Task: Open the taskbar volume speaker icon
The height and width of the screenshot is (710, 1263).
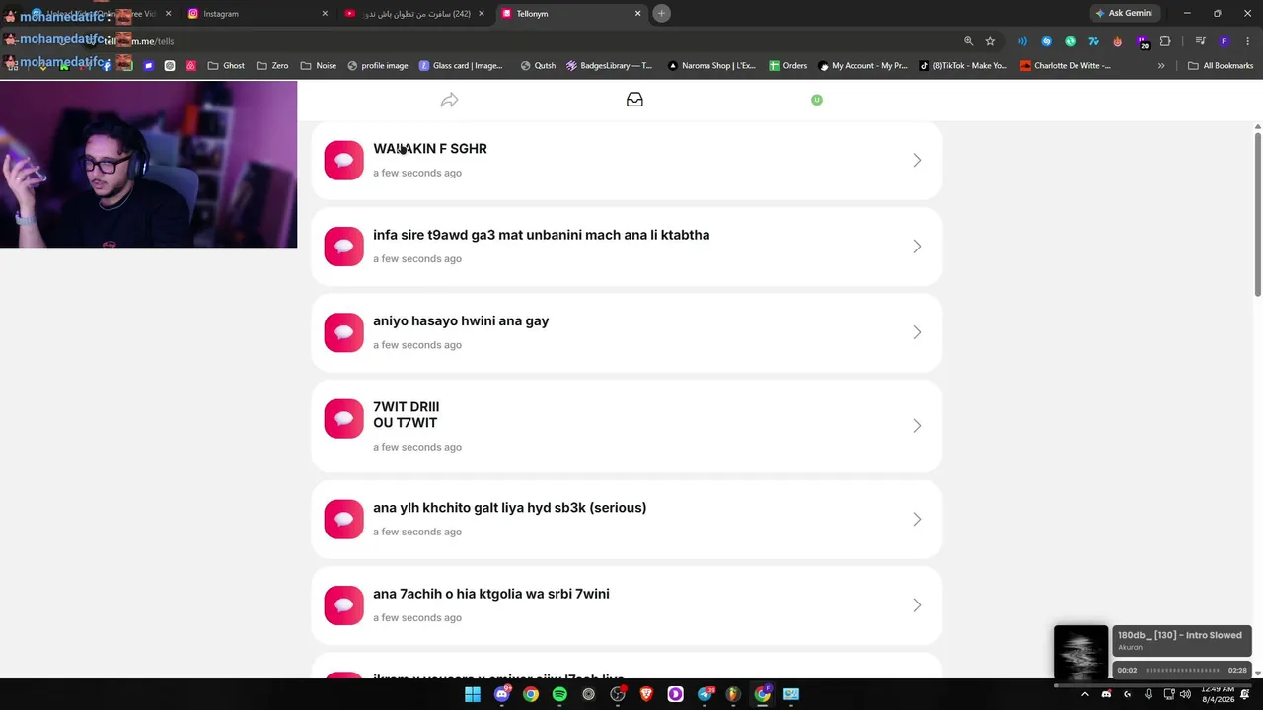Action: tap(1185, 694)
